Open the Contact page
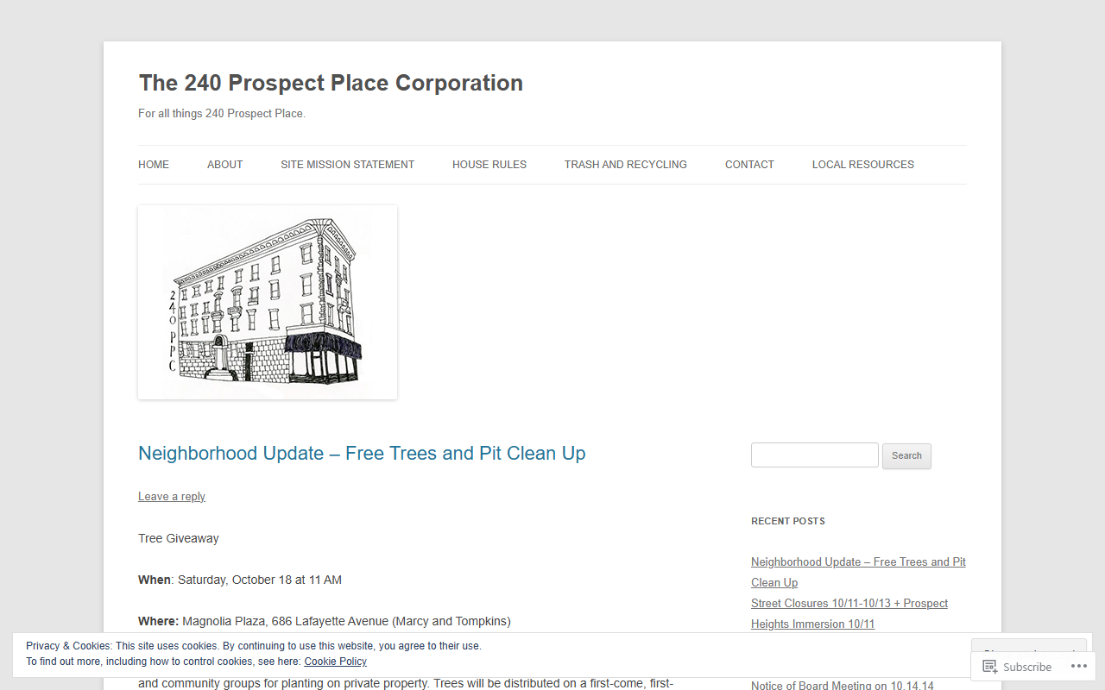1105x690 pixels. [x=749, y=165]
